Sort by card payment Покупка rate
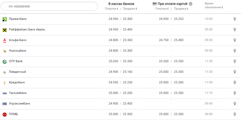The height and width of the screenshot is (120, 241). pyautogui.click(x=162, y=9)
